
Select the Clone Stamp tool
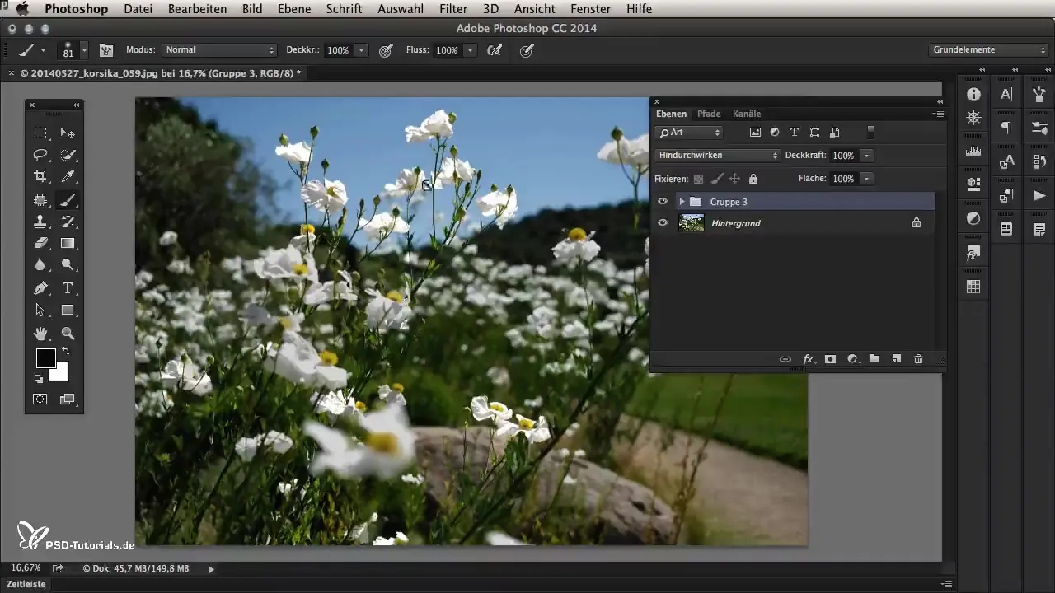click(40, 221)
